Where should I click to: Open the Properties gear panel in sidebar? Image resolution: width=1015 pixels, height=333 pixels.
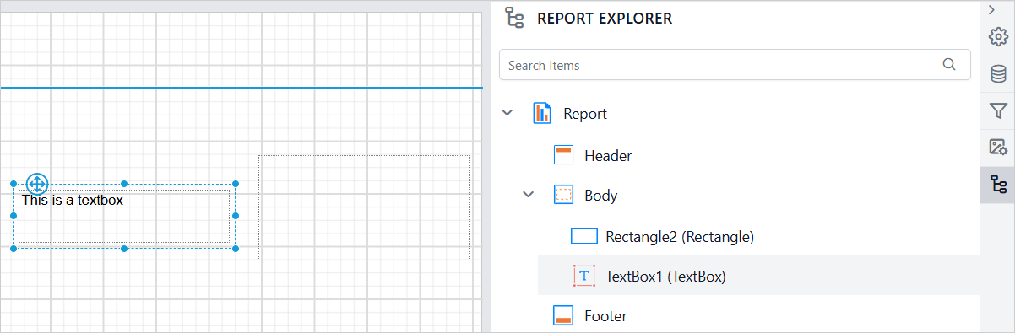[998, 36]
